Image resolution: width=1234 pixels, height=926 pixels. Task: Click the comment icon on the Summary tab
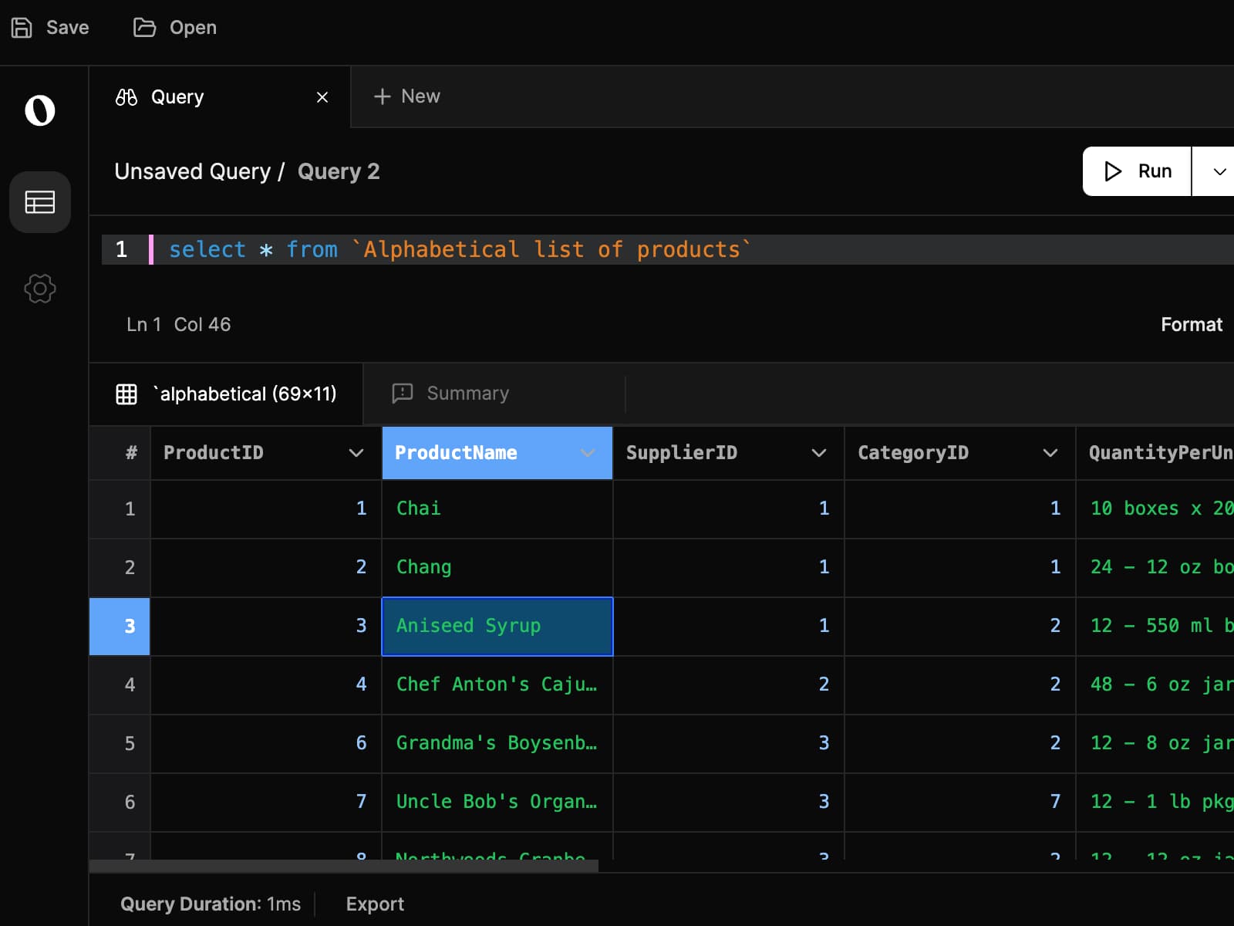point(402,393)
